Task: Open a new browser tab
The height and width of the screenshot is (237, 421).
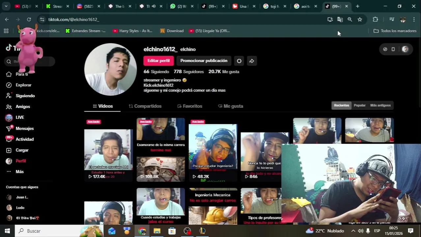Action: [x=357, y=6]
